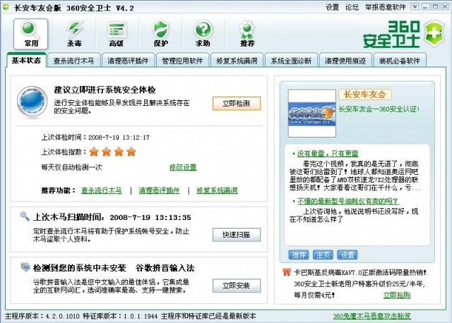Image resolution: width=452 pixels, height=323 pixels.
Task: Open the title bar dropdown arrow menu
Action: [415, 6]
